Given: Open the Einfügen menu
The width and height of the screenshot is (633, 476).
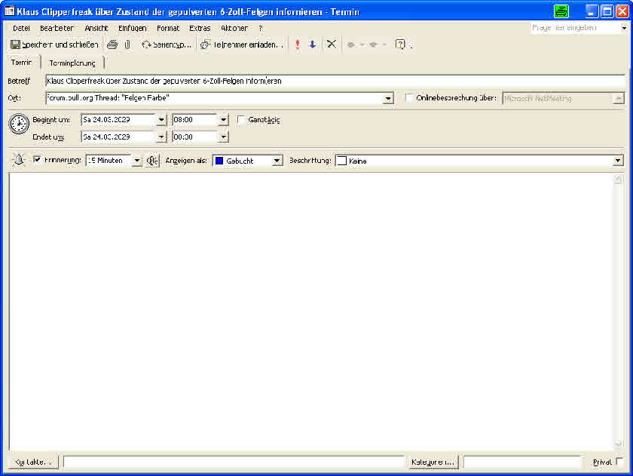Looking at the screenshot, I should (133, 28).
